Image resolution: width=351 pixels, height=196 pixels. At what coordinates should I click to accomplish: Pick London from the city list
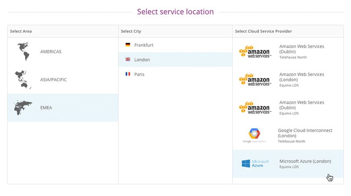point(175,59)
